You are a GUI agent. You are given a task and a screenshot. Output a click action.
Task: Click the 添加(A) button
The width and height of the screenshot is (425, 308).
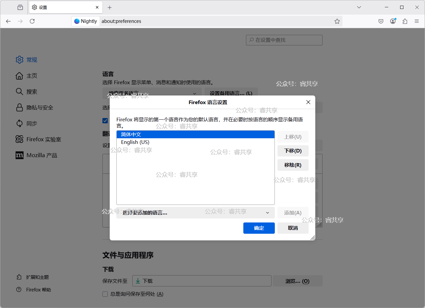pyautogui.click(x=293, y=213)
